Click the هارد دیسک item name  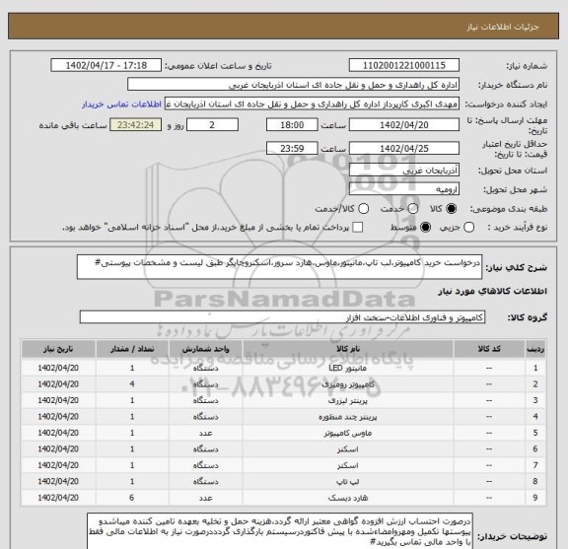pyautogui.click(x=348, y=498)
